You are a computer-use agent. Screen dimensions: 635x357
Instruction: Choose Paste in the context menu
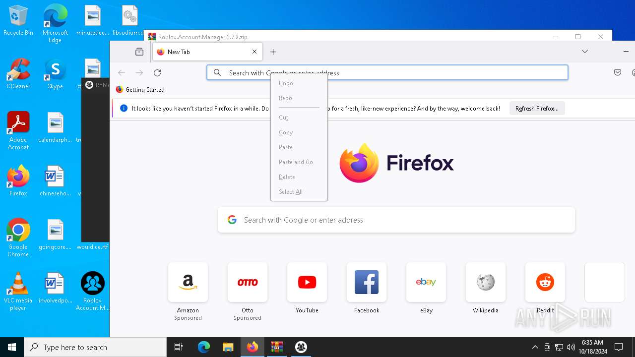click(x=299, y=147)
